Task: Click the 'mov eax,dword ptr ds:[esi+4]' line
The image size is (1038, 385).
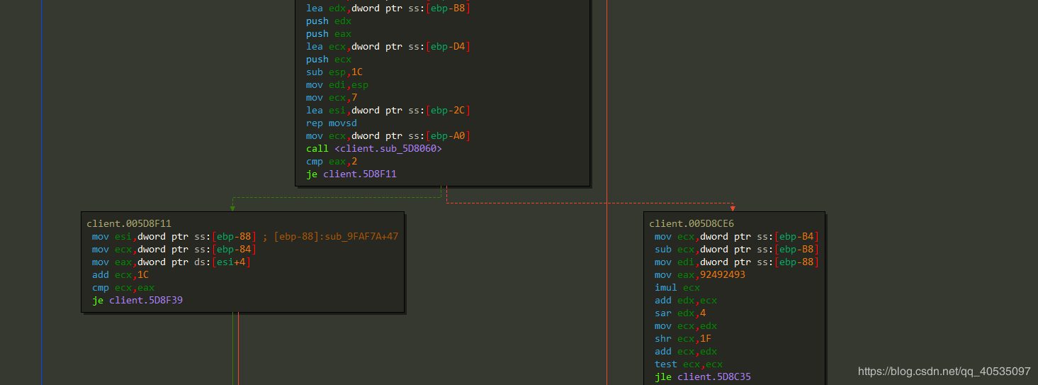Action: click(171, 262)
